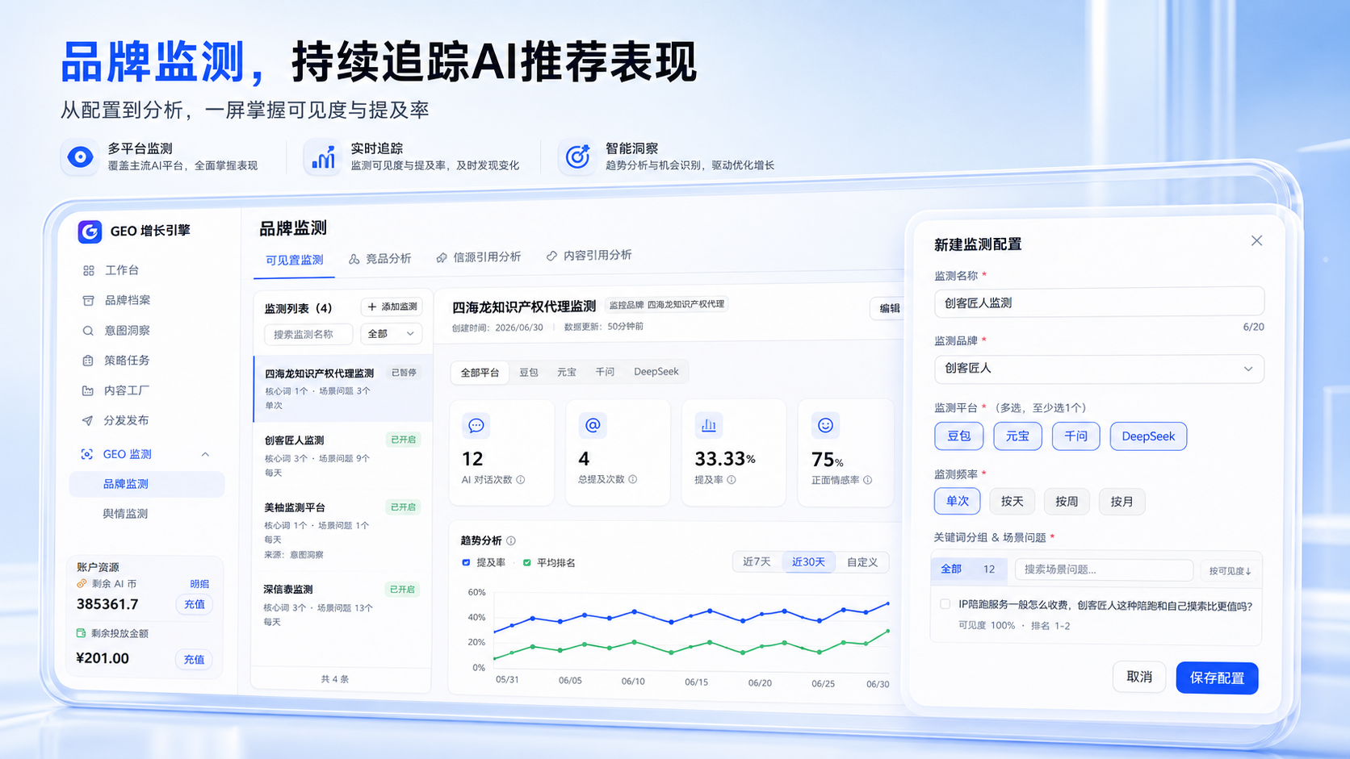The height and width of the screenshot is (759, 1350).
Task: Click the 搜索监测名称 search field
Action: tap(308, 334)
